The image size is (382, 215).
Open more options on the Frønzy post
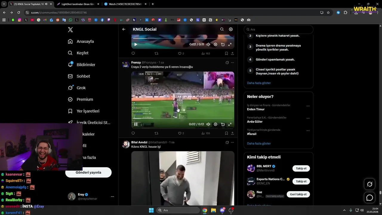point(232,63)
